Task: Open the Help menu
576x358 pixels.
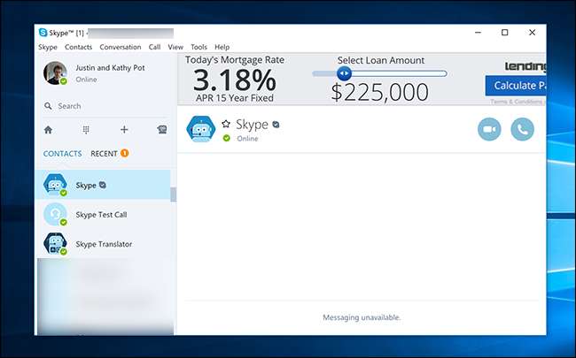Action: coord(222,47)
